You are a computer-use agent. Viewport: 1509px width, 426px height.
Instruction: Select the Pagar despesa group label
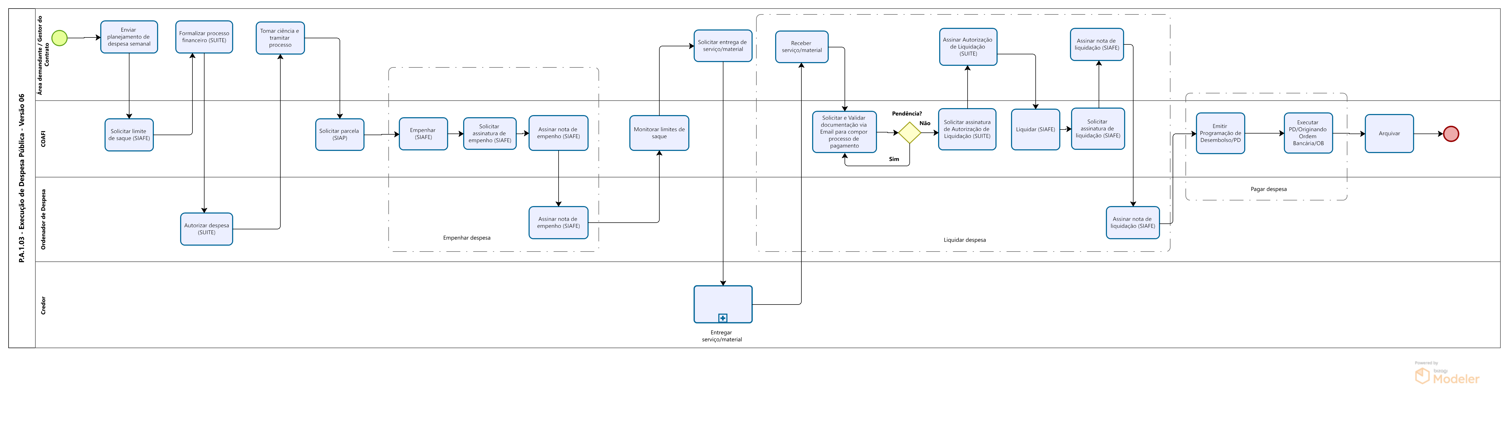coord(1268,189)
